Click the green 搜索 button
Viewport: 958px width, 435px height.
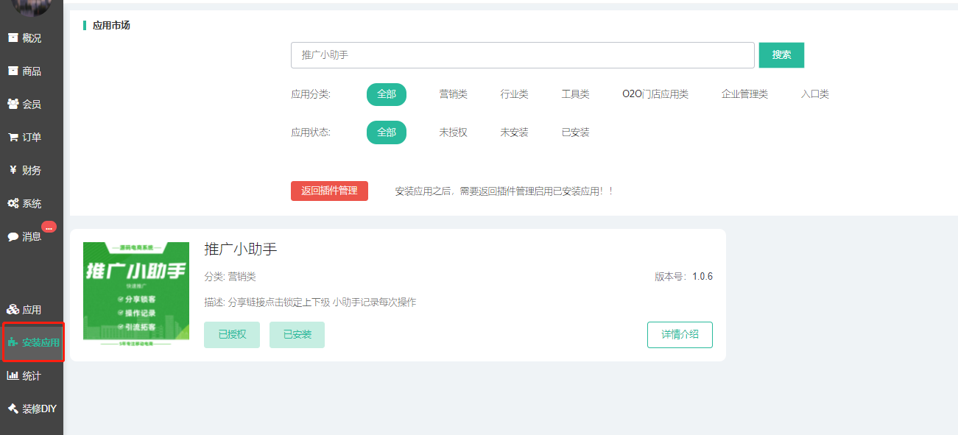click(781, 55)
